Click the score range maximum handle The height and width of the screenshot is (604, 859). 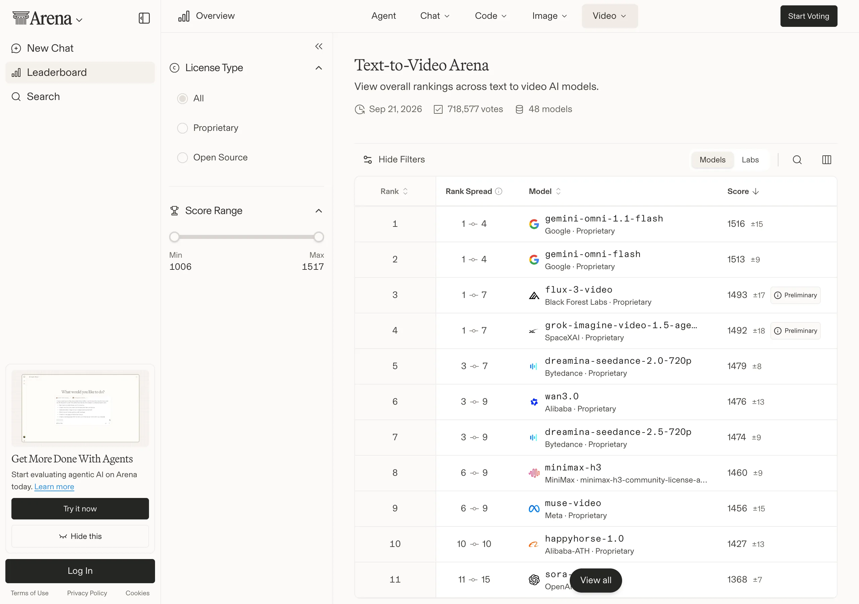[x=319, y=237]
